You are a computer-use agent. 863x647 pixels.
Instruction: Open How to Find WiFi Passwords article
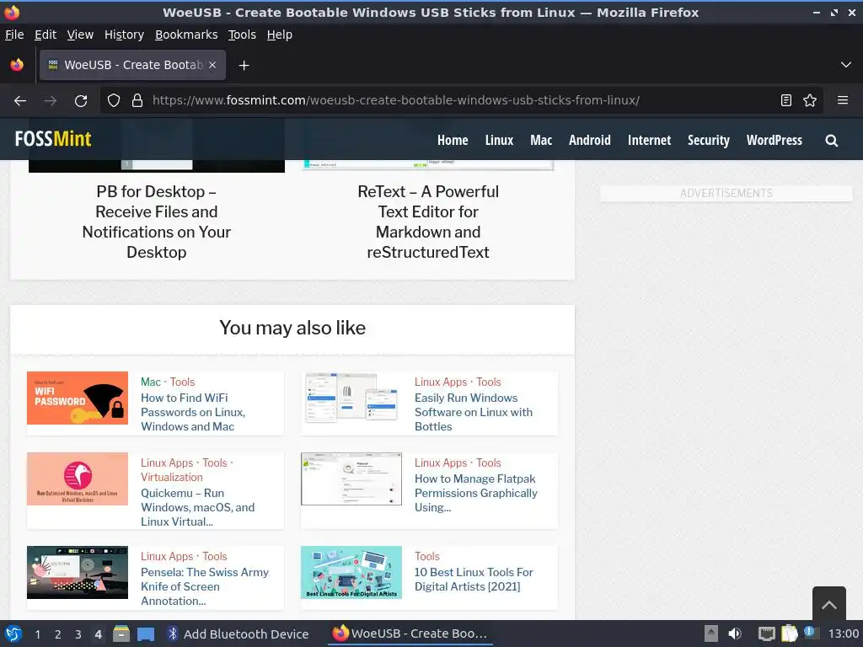pyautogui.click(x=193, y=412)
